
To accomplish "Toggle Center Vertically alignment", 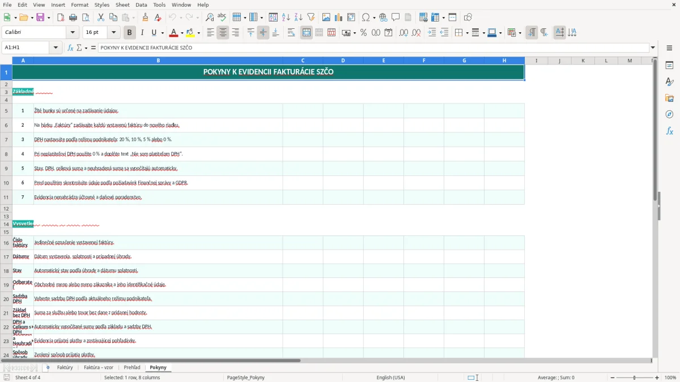I will (x=263, y=33).
